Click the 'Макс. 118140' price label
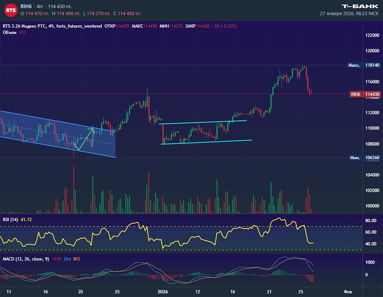Image resolution: width=383 pixels, height=297 pixels. pos(364,65)
